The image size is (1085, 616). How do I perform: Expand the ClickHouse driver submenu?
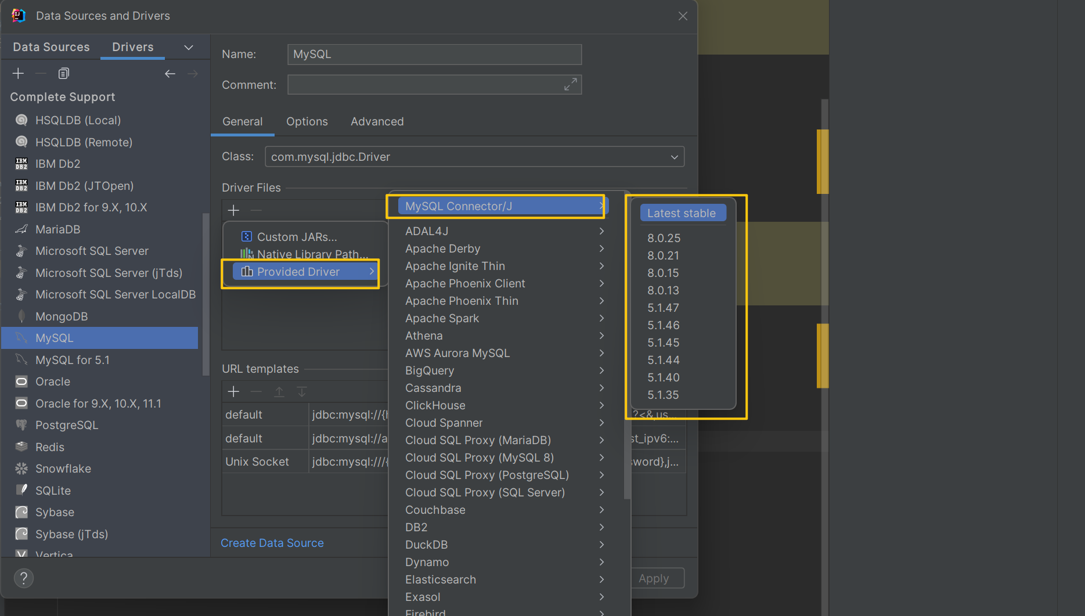(601, 405)
